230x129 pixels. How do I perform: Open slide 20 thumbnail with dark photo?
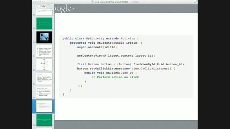pyautogui.click(x=44, y=37)
